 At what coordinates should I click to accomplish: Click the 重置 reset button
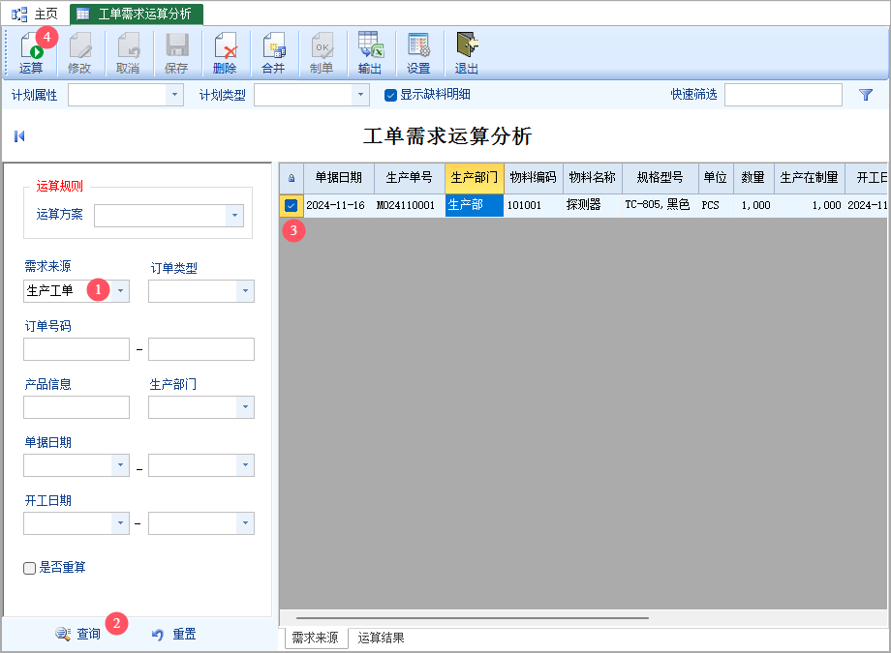point(174,634)
